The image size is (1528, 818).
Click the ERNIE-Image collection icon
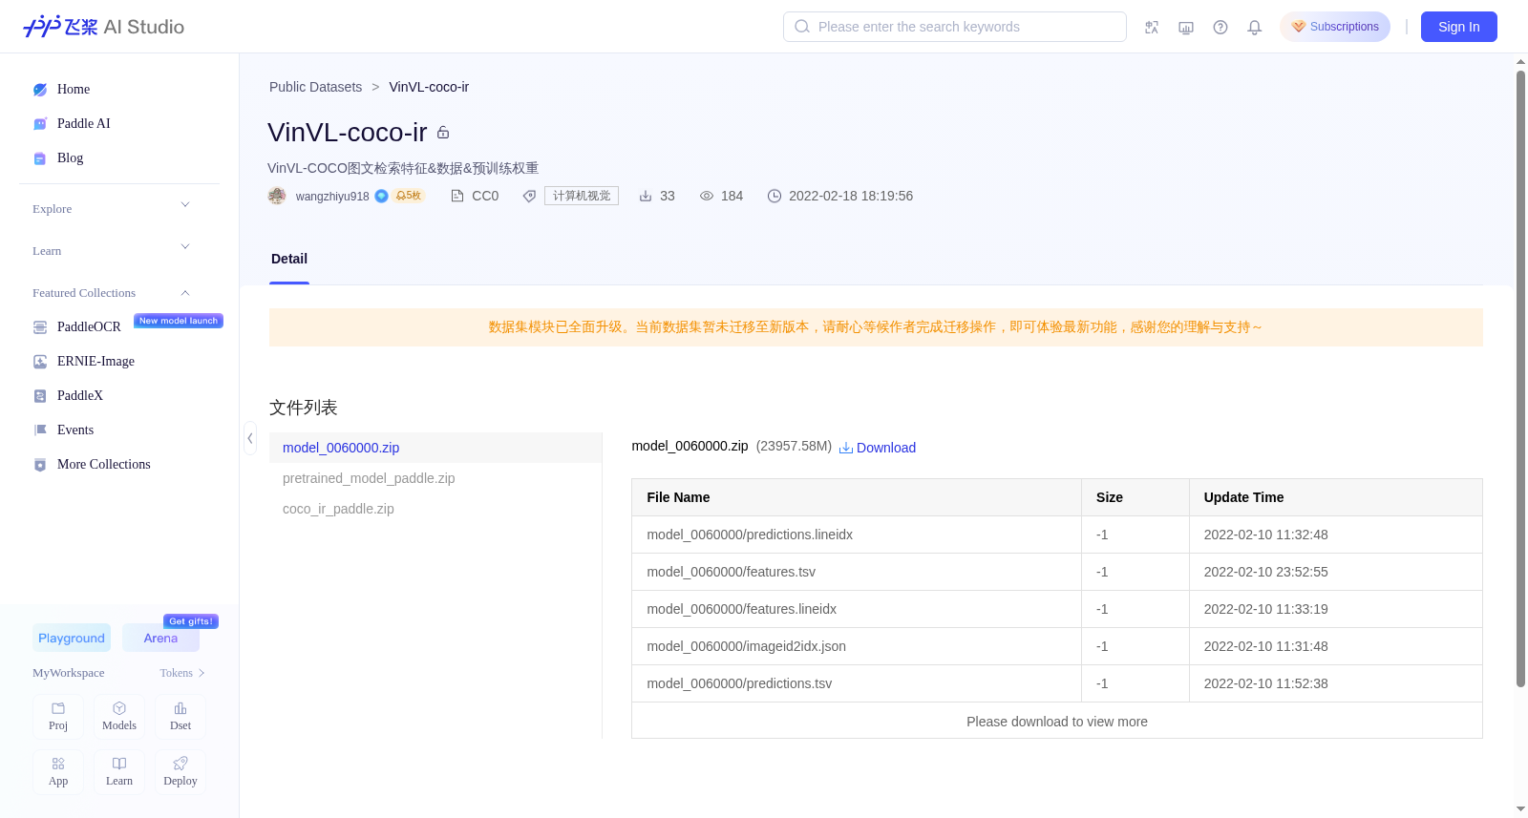tap(40, 362)
